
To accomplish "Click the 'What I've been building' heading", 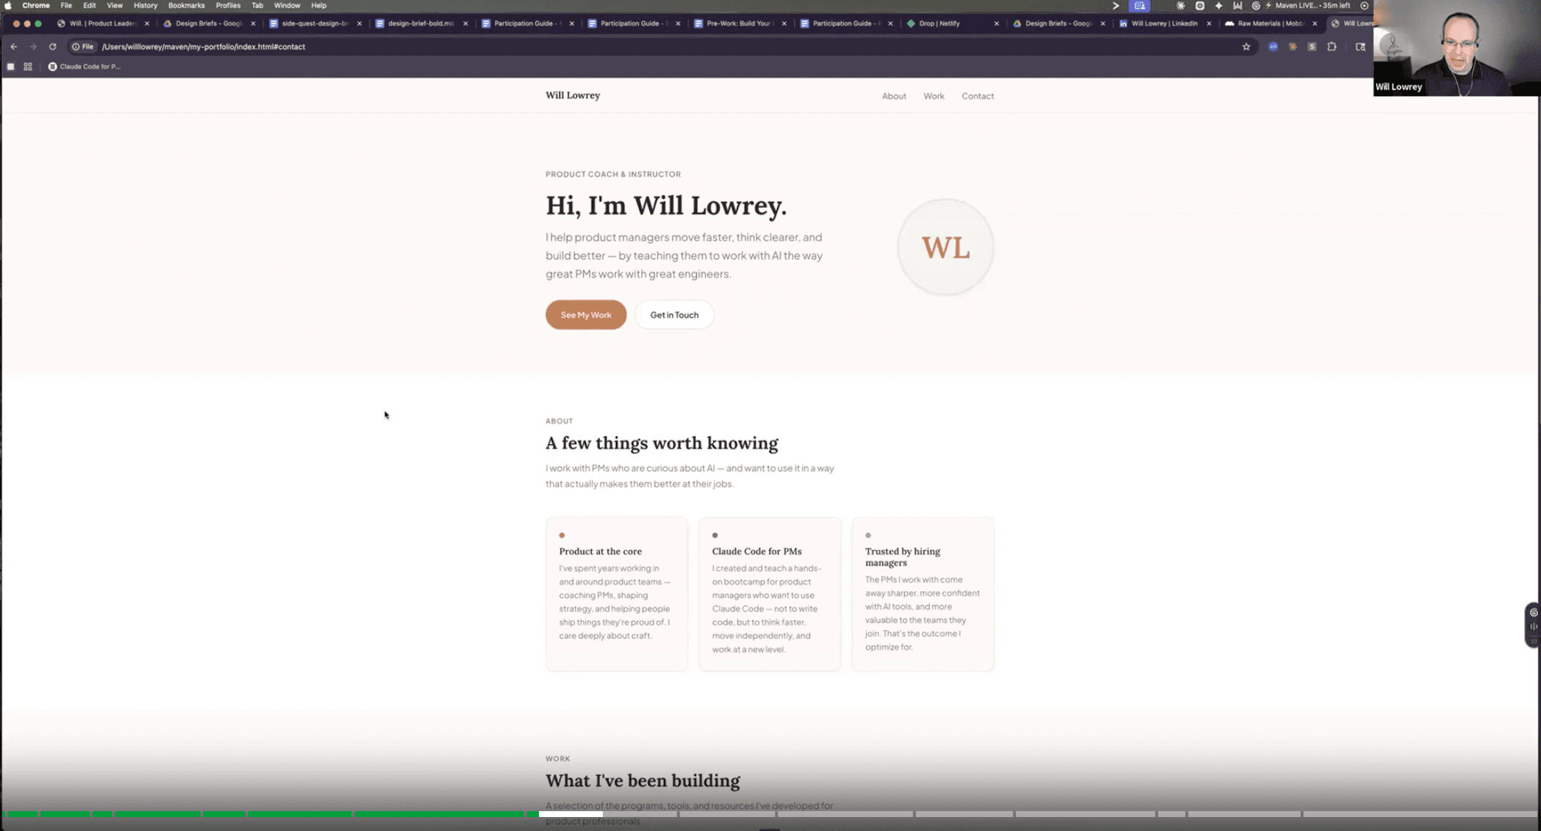I will (x=643, y=781).
